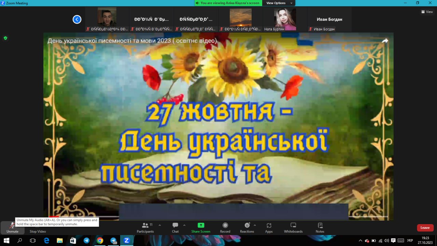
Task: Open Whiteboards
Action: point(293,227)
